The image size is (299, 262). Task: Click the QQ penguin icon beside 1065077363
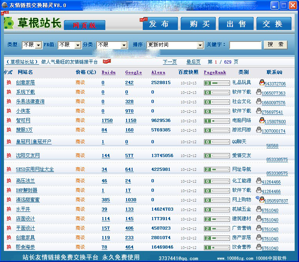coord(258,92)
